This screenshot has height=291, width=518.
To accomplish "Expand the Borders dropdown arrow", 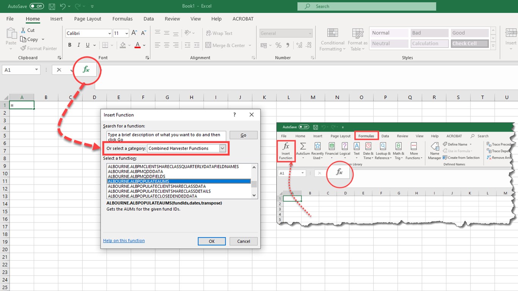I will pyautogui.click(x=112, y=45).
